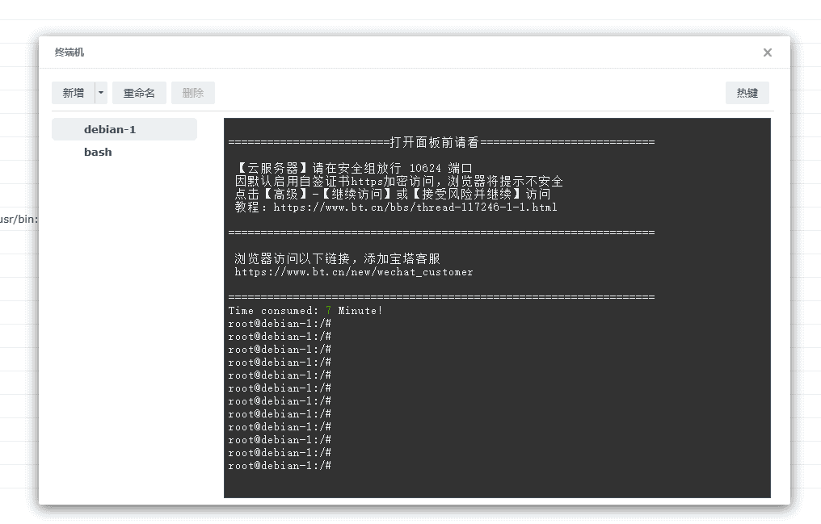Click the usr/bin: text at screen edge
Screen dimensions: 821x524
coord(16,219)
